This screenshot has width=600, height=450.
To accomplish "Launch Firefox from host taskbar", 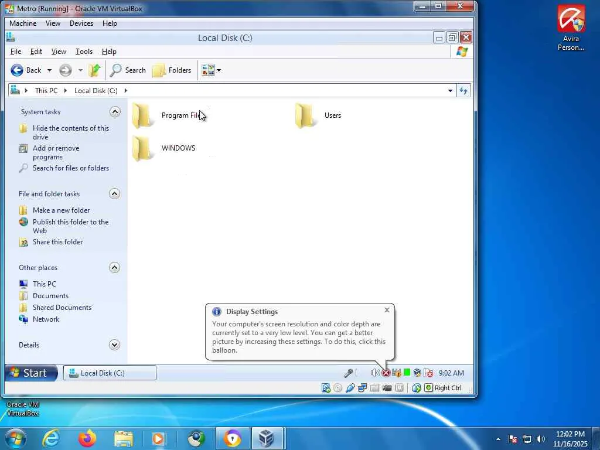I will click(87, 438).
